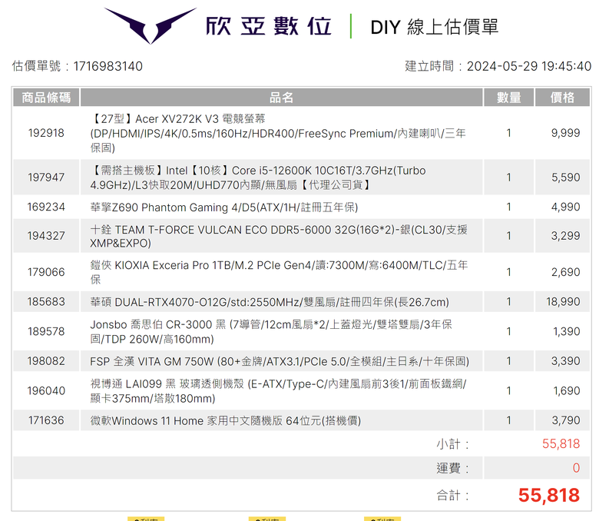Select barcode 189578
599x521 pixels.
point(46,331)
